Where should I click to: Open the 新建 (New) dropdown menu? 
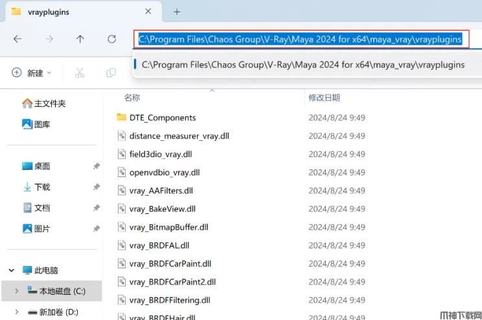32,73
